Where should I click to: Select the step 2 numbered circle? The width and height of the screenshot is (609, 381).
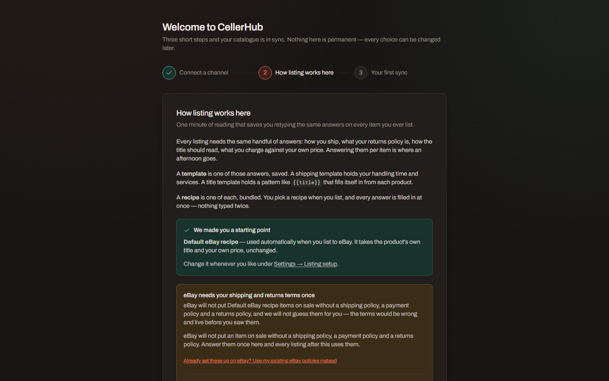(x=265, y=73)
